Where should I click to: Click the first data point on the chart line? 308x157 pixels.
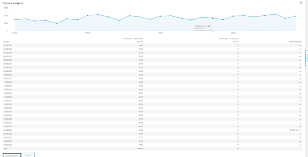[15, 20]
